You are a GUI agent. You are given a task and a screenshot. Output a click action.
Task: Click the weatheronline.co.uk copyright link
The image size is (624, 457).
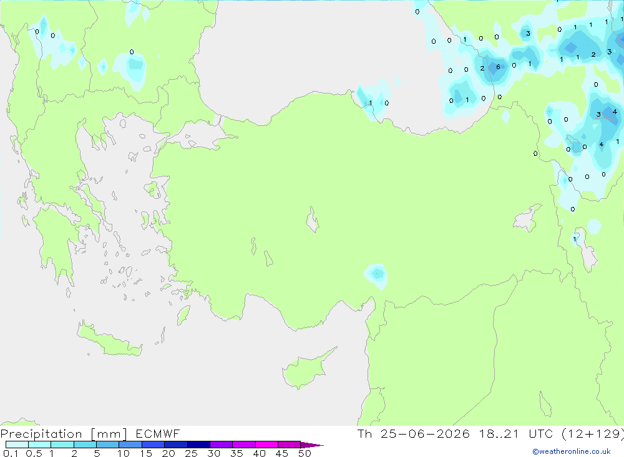pos(572,451)
